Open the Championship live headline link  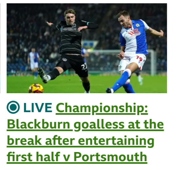85,132
